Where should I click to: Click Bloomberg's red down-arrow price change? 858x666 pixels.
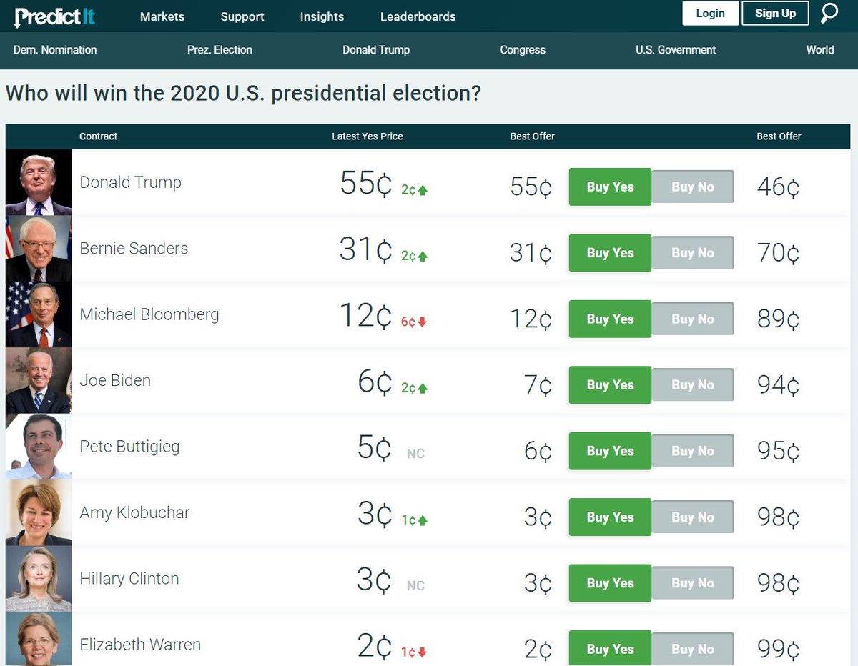[414, 322]
